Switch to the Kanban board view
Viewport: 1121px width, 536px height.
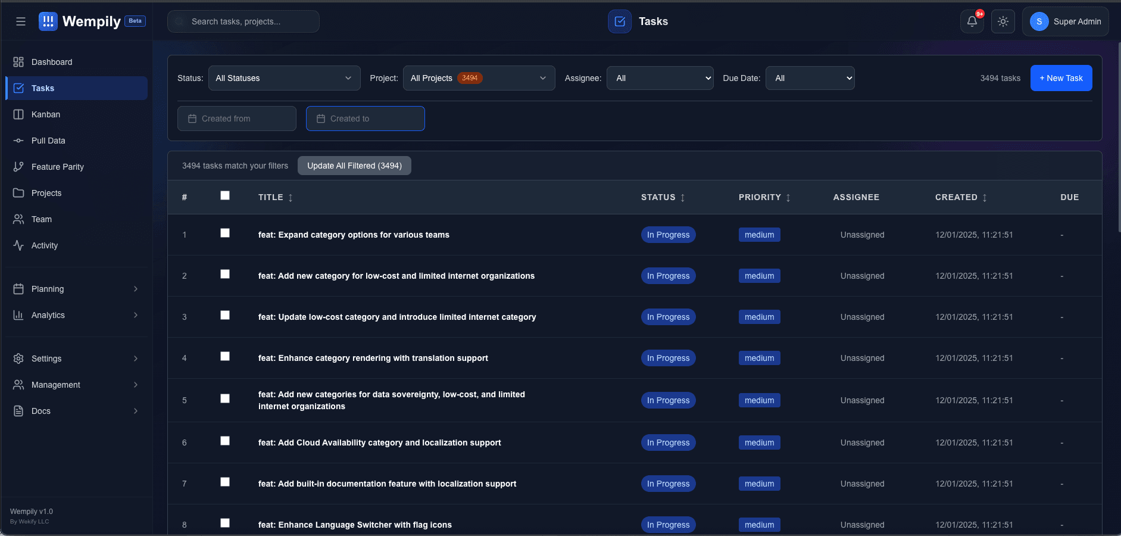tap(46, 114)
